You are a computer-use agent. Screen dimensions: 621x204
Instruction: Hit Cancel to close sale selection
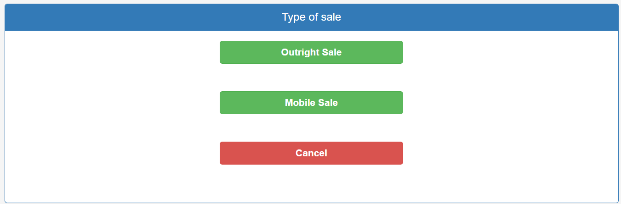311,153
